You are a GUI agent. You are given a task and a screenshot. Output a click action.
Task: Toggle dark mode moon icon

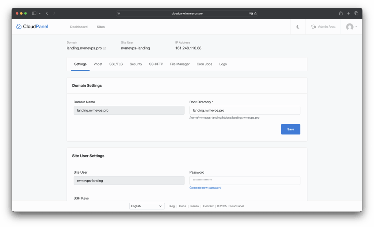(298, 27)
